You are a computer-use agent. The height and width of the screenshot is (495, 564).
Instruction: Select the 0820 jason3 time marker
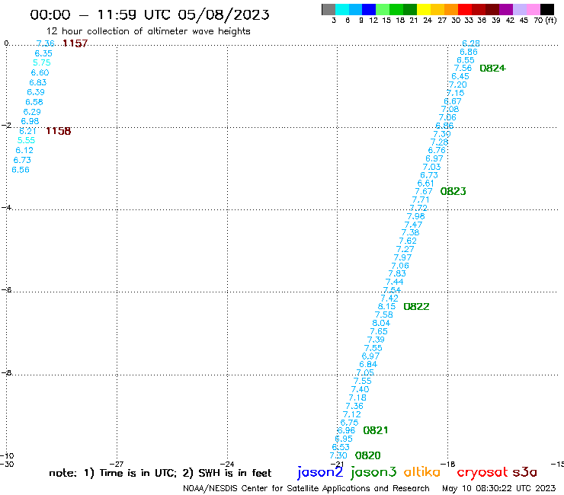[367, 455]
